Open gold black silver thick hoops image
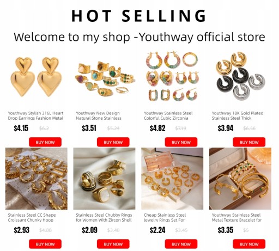The image size is (279, 251). pos(240,77)
